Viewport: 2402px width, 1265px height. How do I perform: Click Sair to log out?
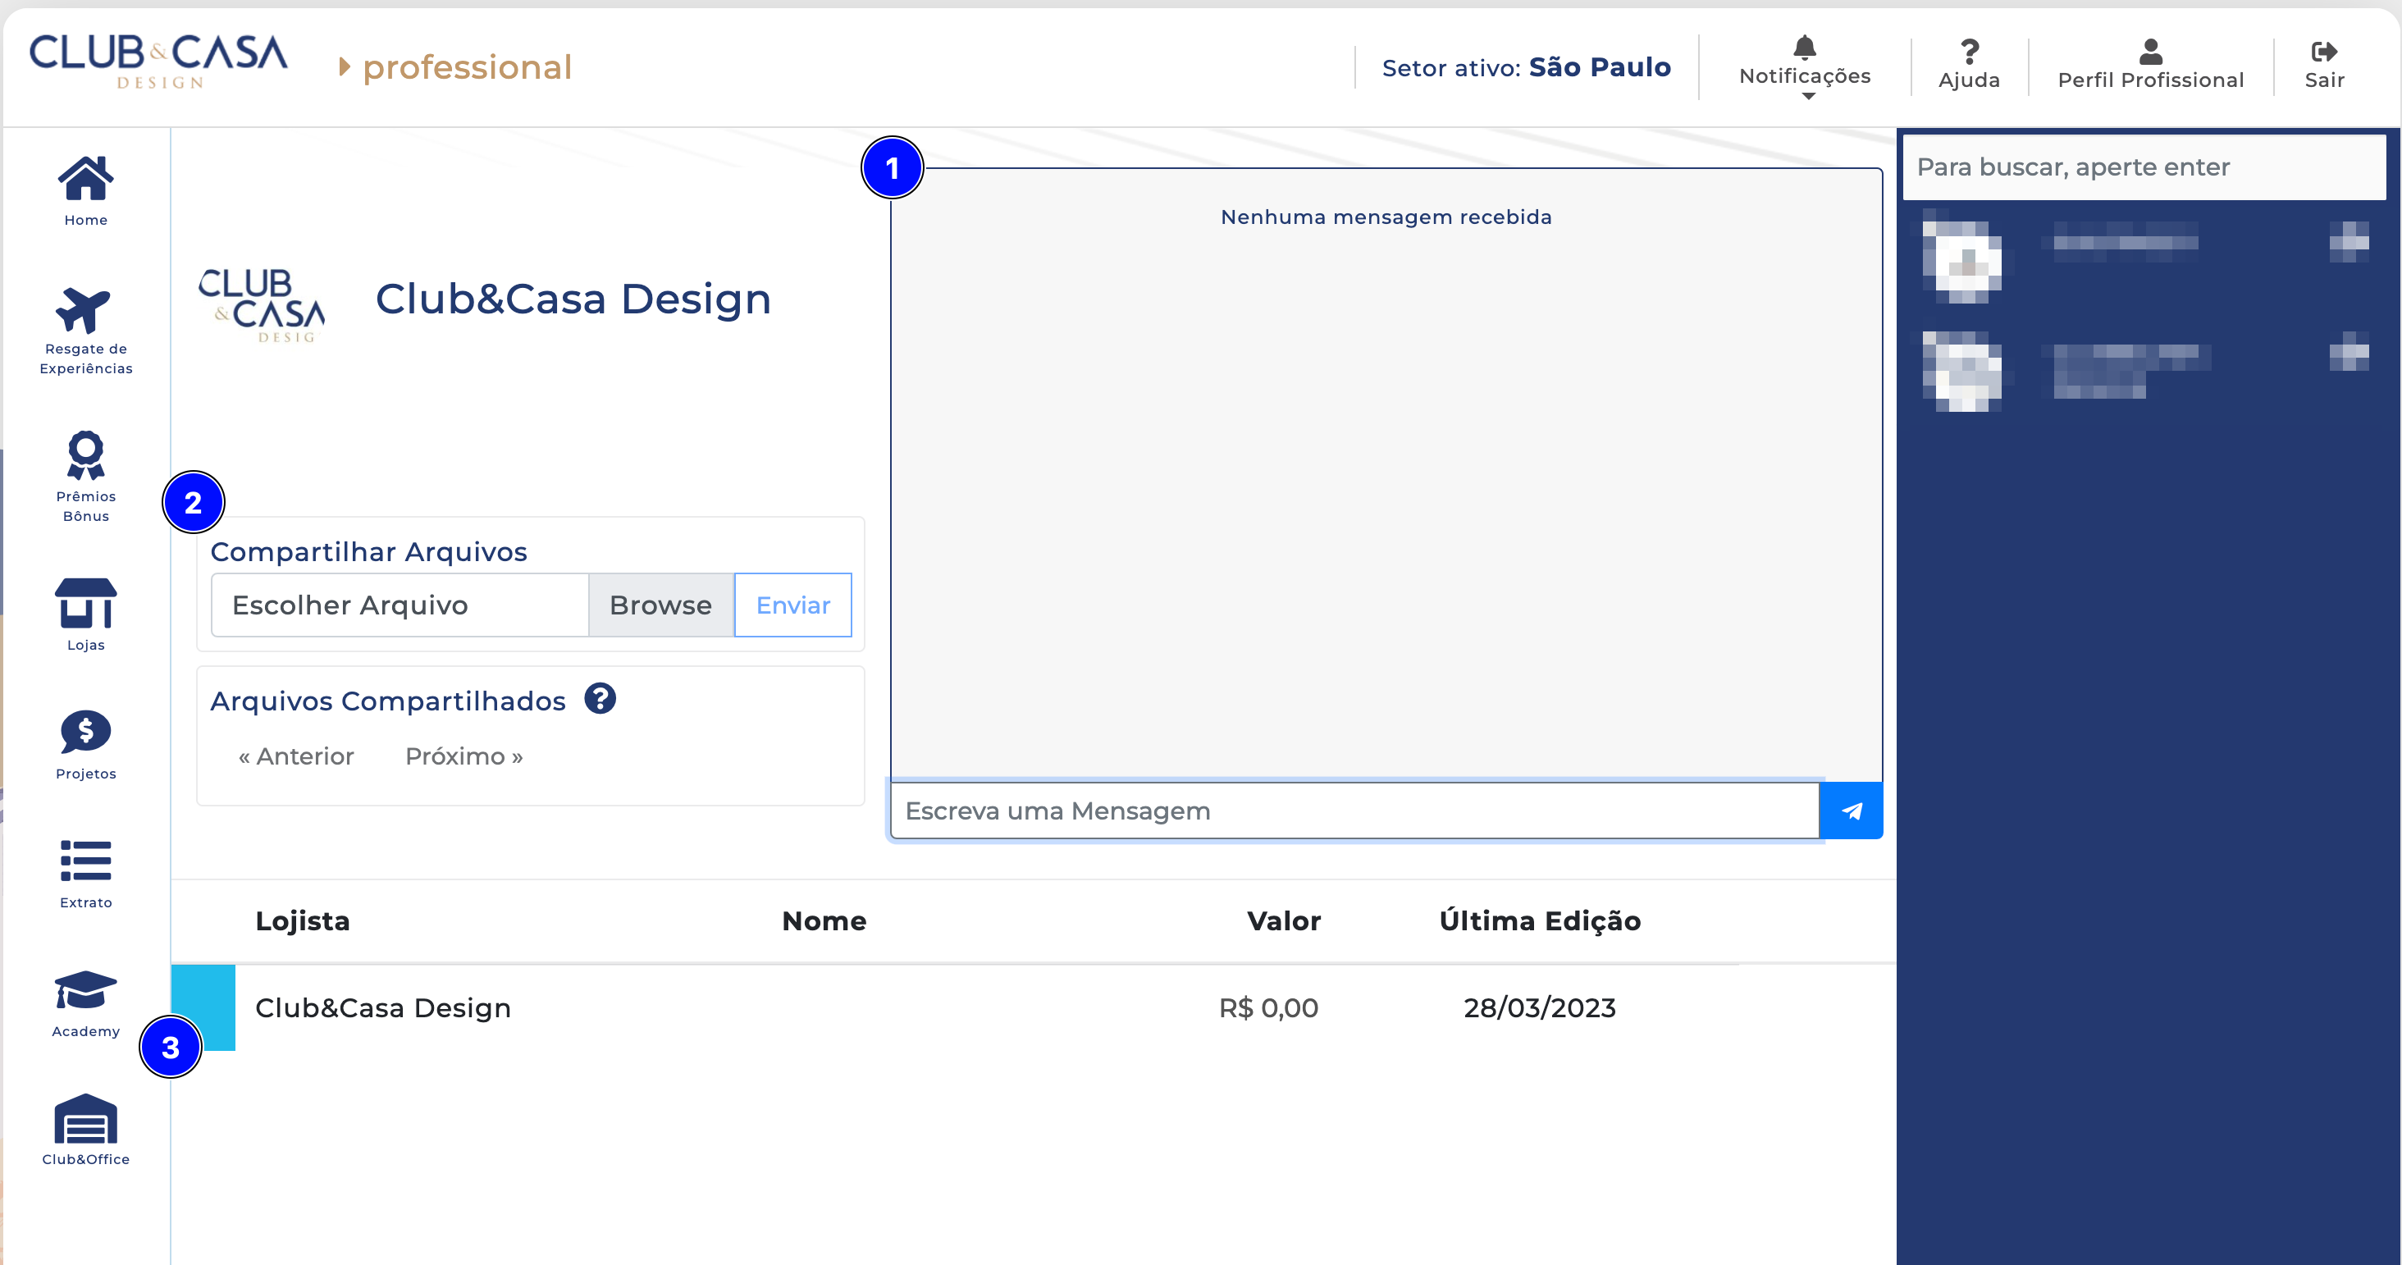pos(2325,66)
